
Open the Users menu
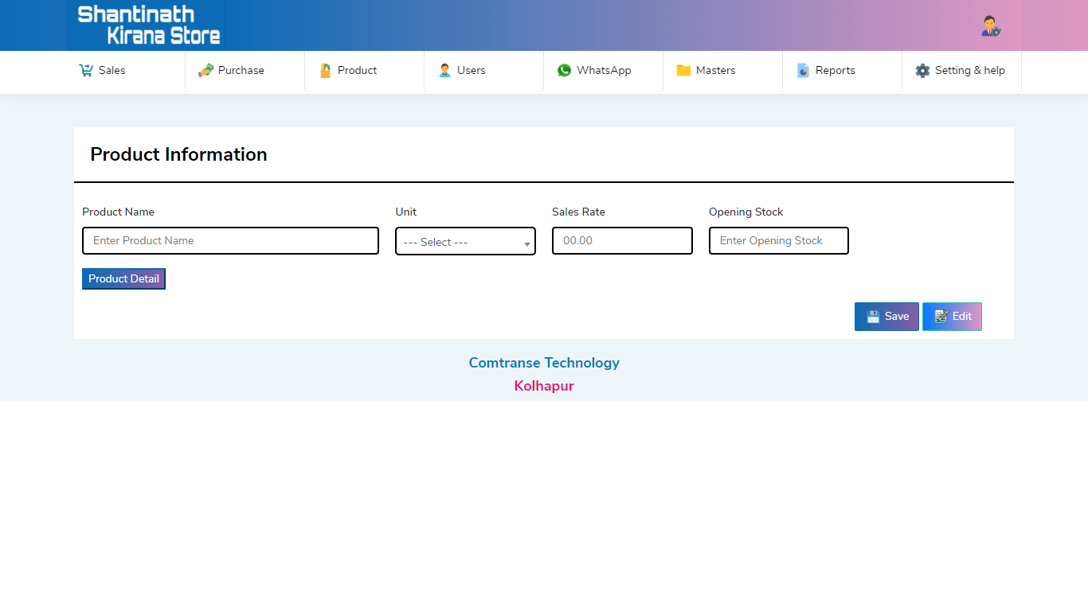[484, 70]
